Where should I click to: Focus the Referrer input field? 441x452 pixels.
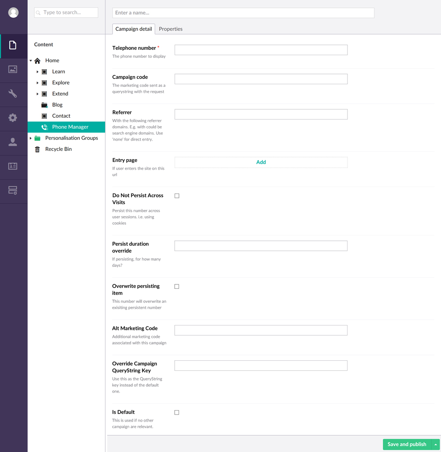(x=261, y=114)
